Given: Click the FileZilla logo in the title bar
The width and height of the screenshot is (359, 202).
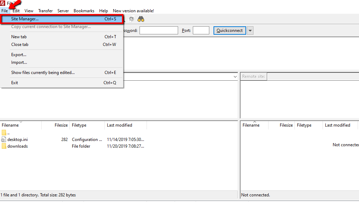Looking at the screenshot, I should (x=2, y=3).
